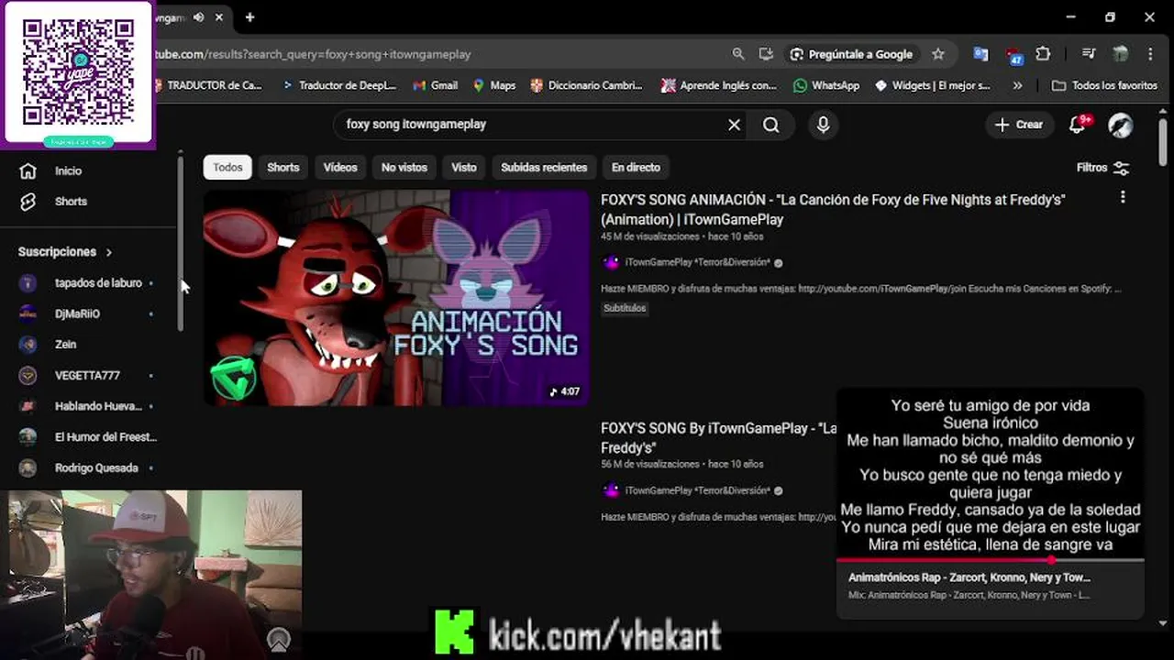Bookmark this page with the star icon
1174x660 pixels.
point(938,54)
